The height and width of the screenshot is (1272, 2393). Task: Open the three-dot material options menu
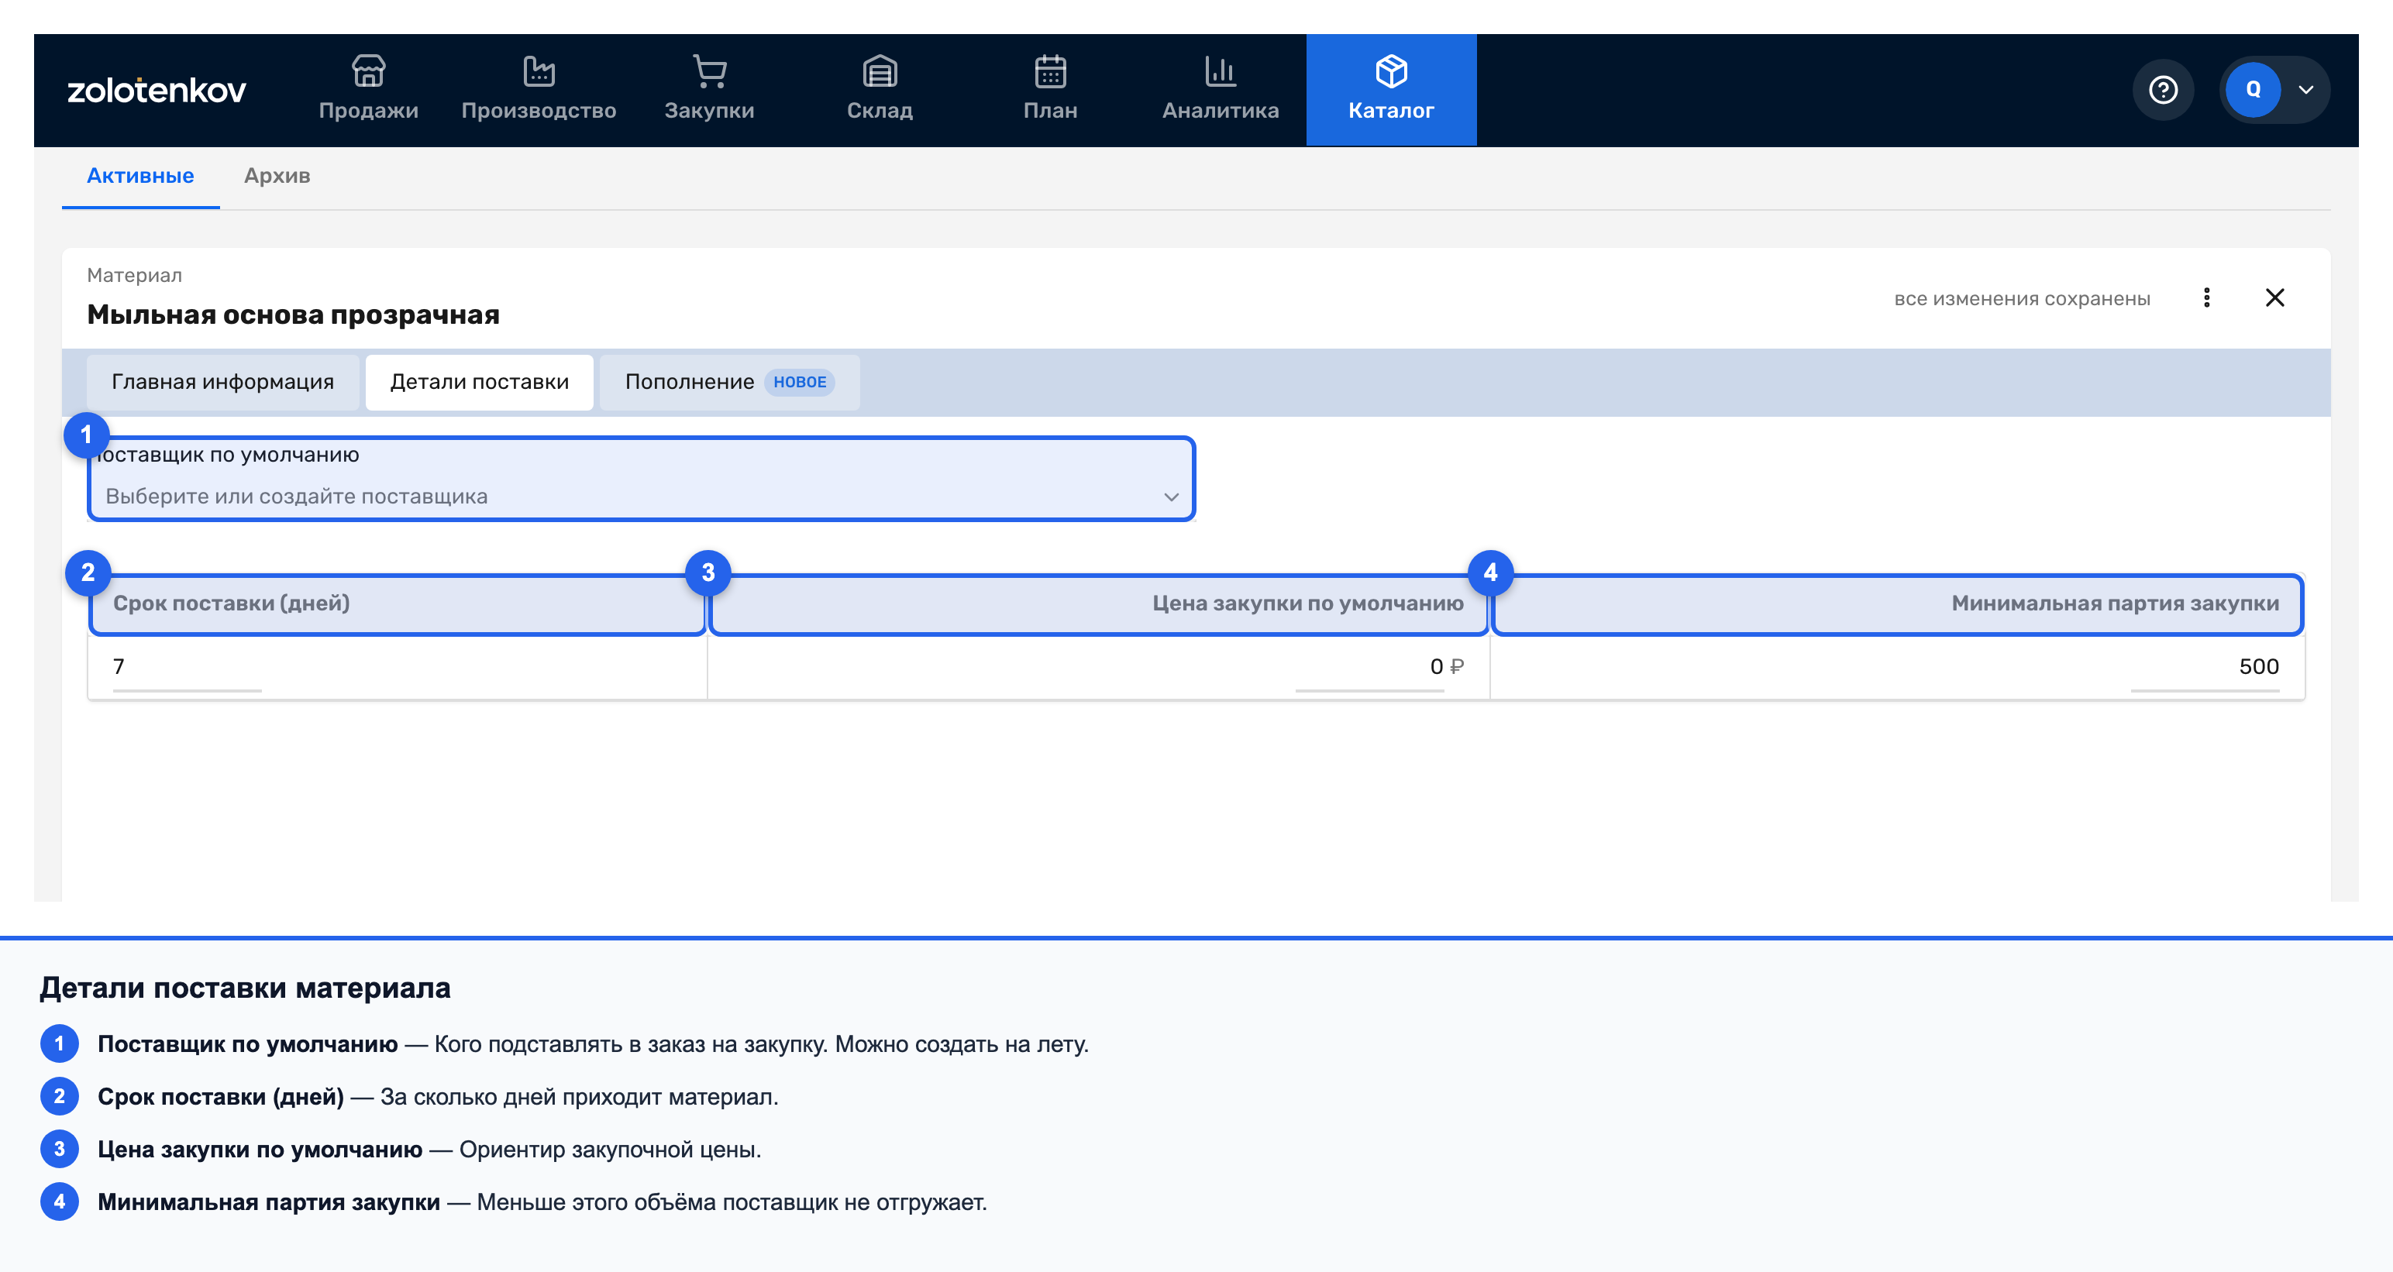pyautogui.click(x=2207, y=298)
